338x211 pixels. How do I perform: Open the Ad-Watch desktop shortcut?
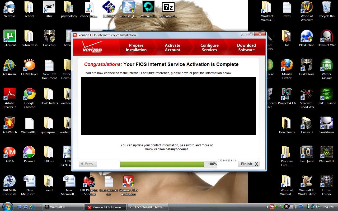click(x=10, y=126)
